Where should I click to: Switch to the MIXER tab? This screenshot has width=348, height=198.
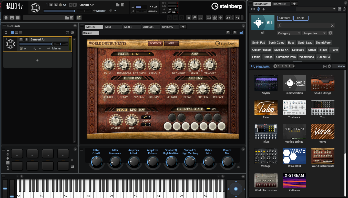[132, 27]
